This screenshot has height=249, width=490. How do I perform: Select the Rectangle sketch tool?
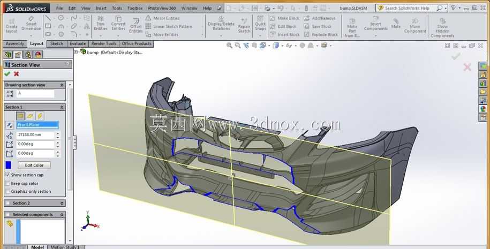click(48, 26)
